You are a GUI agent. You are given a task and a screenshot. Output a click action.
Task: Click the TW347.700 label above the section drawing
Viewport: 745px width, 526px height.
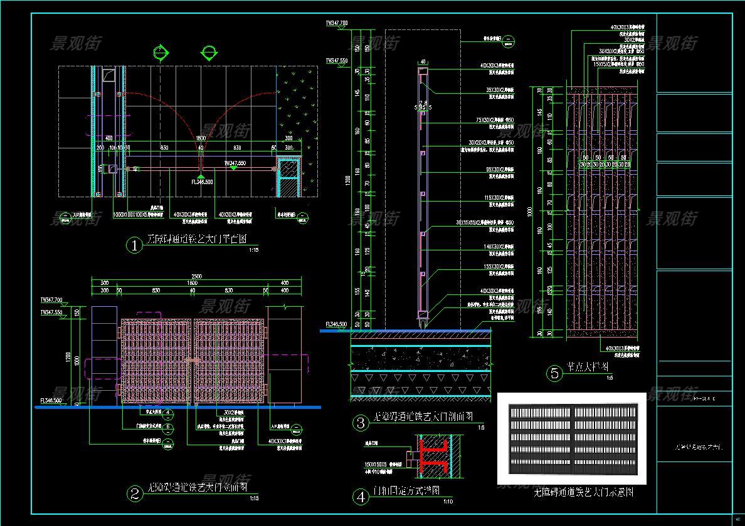(x=336, y=23)
